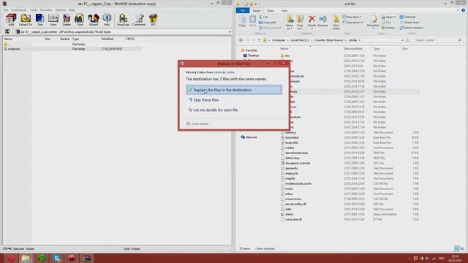Click the Paste icon in Explorer ribbon
The height and width of the screenshot is (263, 468).
252,21
